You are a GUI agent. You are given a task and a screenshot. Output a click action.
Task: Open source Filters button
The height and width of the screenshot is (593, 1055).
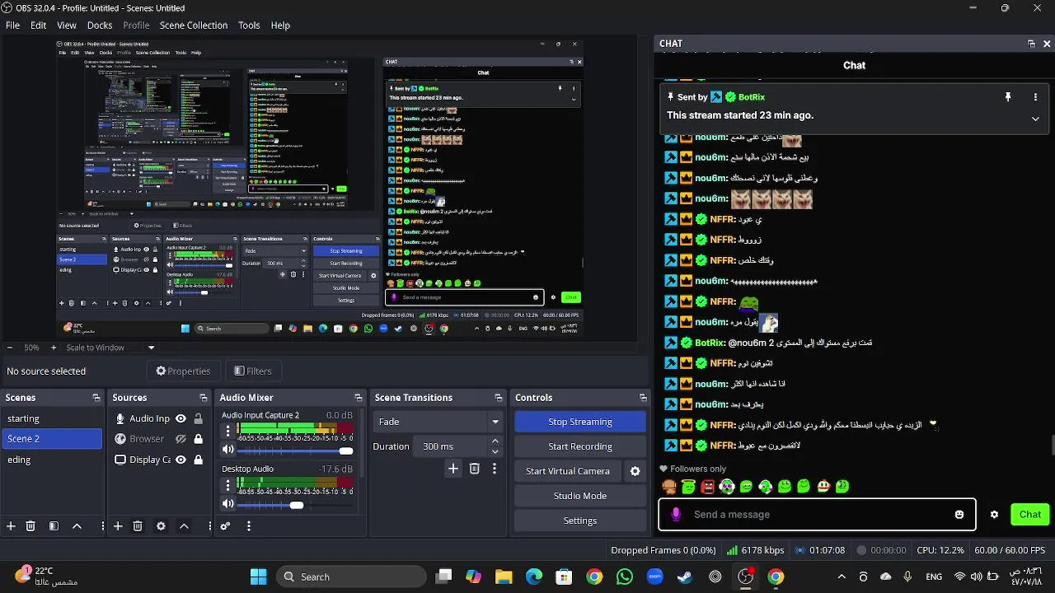(253, 371)
